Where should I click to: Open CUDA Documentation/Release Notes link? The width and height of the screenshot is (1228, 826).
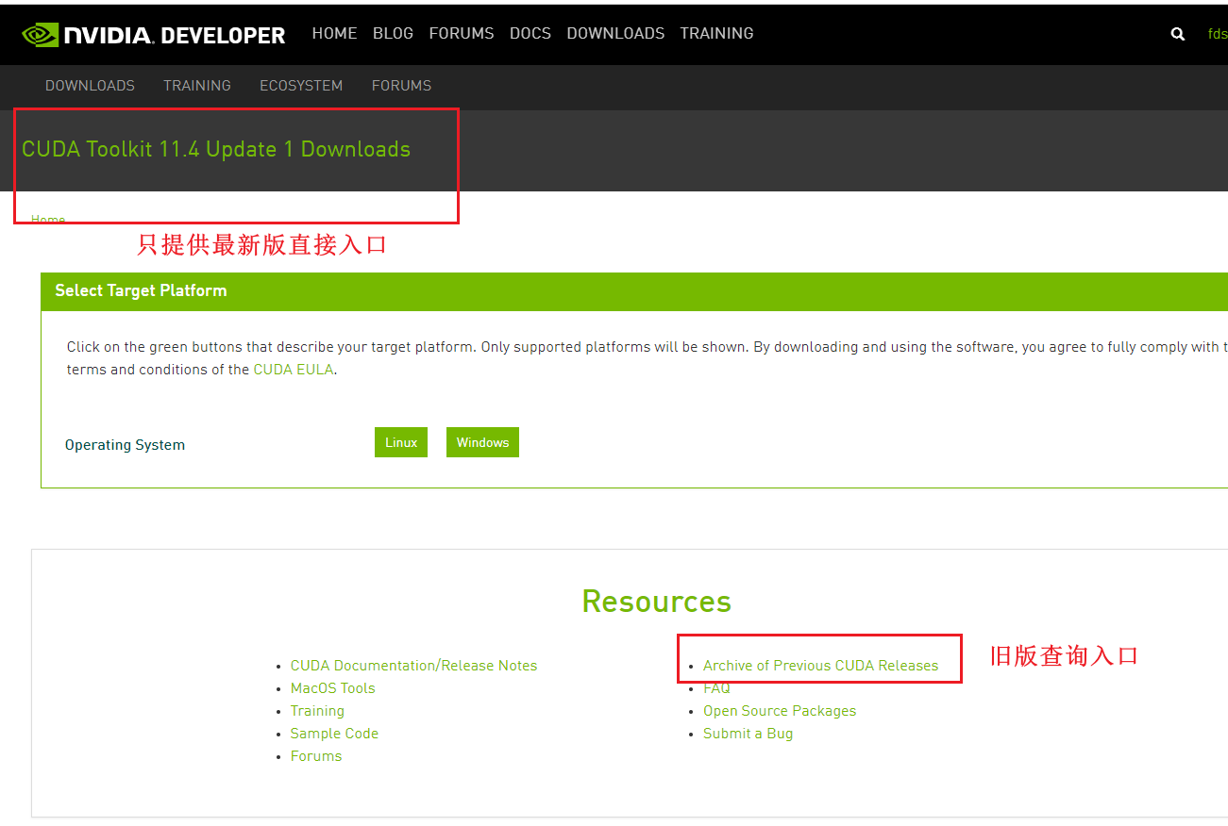(x=413, y=666)
